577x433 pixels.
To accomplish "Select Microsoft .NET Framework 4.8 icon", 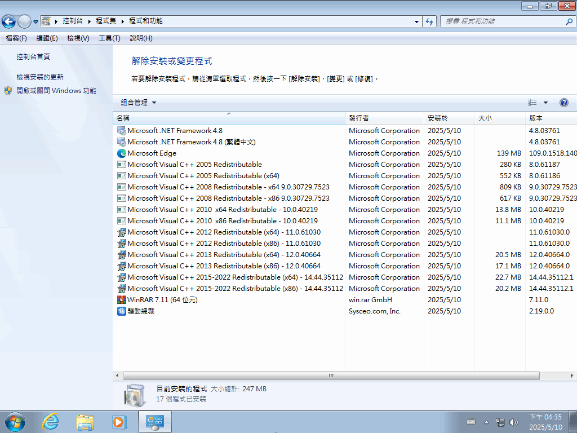I will (122, 131).
